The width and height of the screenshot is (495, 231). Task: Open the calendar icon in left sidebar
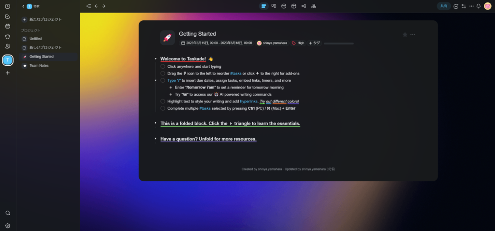(8, 26)
